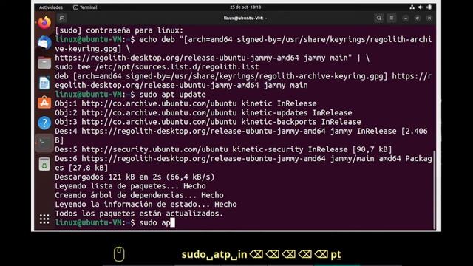Open LibreOffice Writer from the dock
The width and height of the screenshot is (473, 266).
[44, 83]
